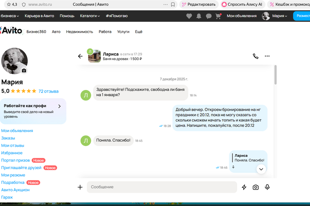Open the three-dots chat options menu

[267, 56]
